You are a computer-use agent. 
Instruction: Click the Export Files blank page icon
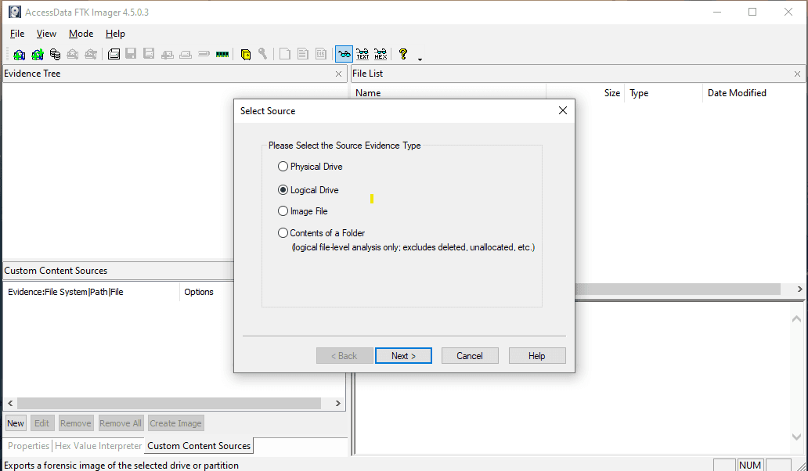285,53
